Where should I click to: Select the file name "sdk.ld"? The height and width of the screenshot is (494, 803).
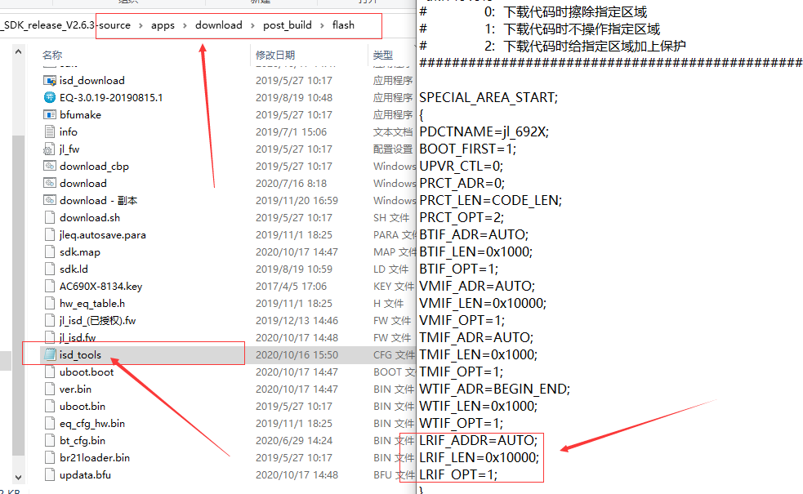pos(74,269)
